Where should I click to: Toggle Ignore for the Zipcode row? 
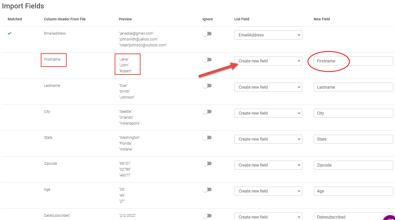coord(207,163)
